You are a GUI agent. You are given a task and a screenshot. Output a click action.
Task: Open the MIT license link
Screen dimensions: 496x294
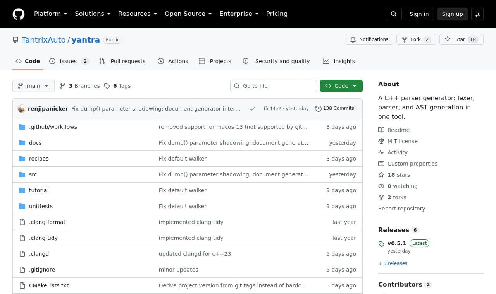point(402,141)
